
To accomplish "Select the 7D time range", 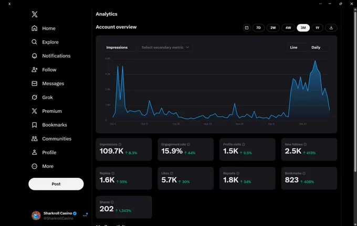I will [258, 28].
